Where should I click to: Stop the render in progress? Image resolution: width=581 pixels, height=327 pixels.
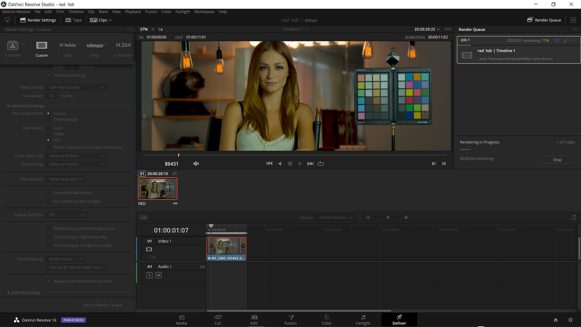click(x=557, y=159)
